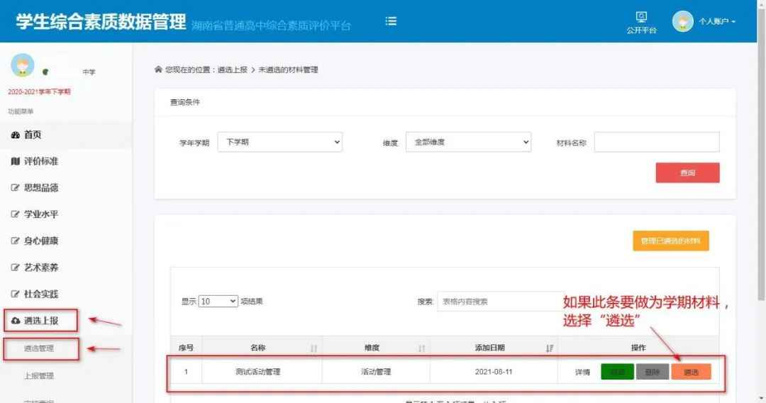Click the orange 遴选 button in row
This screenshot has width=766, height=403.
coord(691,372)
